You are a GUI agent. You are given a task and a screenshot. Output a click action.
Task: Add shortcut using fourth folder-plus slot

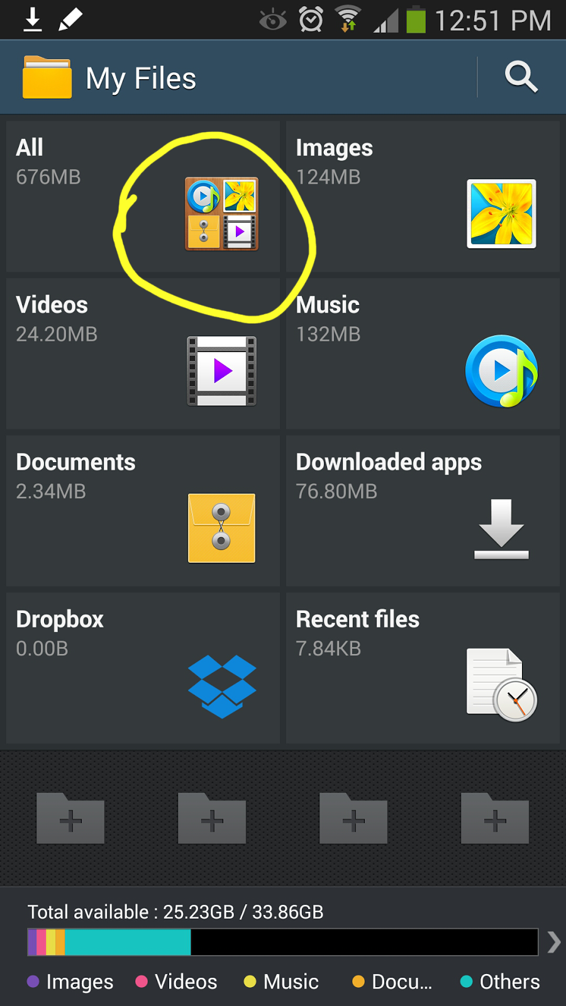pos(495,819)
